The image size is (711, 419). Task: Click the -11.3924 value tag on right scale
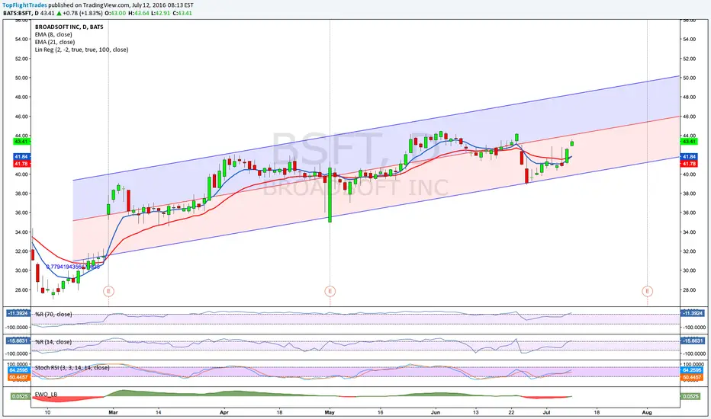(692, 313)
